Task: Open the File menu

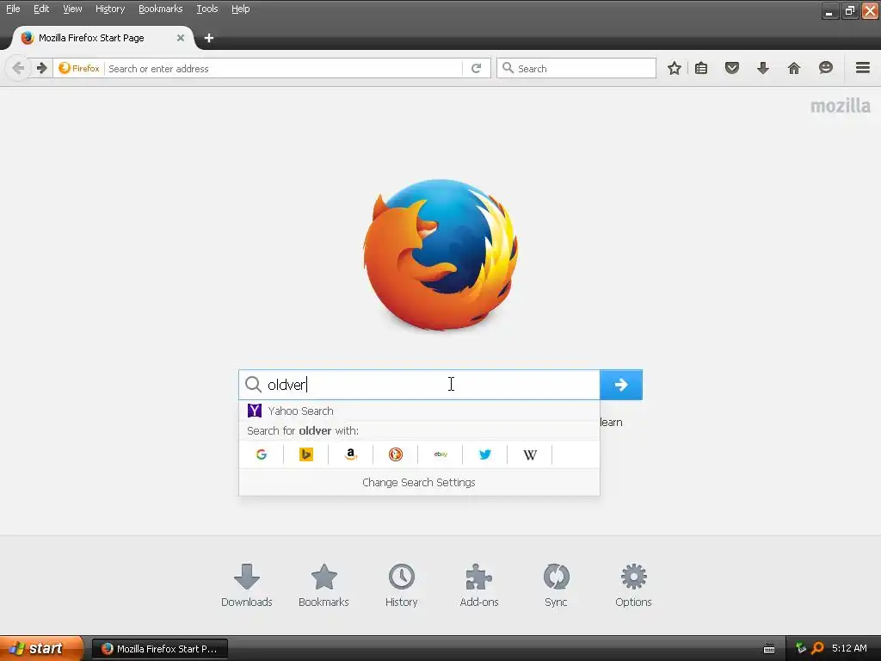Action: (13, 9)
